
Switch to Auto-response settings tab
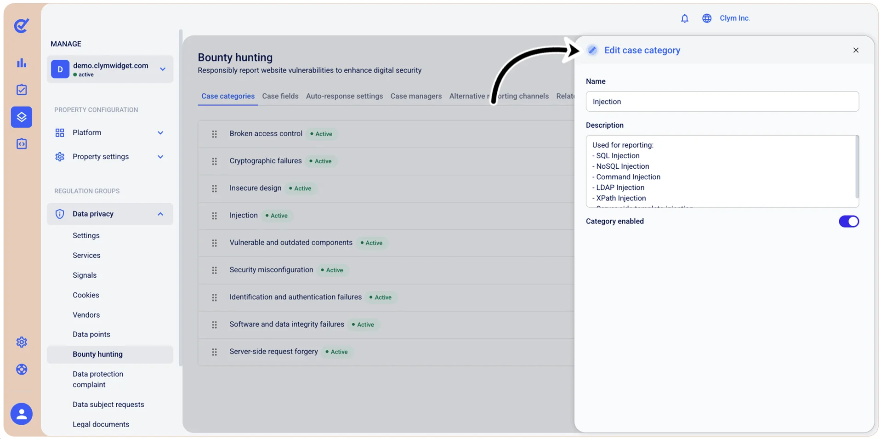(344, 96)
